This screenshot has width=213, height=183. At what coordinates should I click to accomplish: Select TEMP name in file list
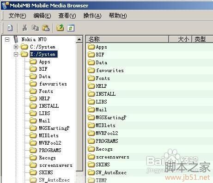[101, 180]
